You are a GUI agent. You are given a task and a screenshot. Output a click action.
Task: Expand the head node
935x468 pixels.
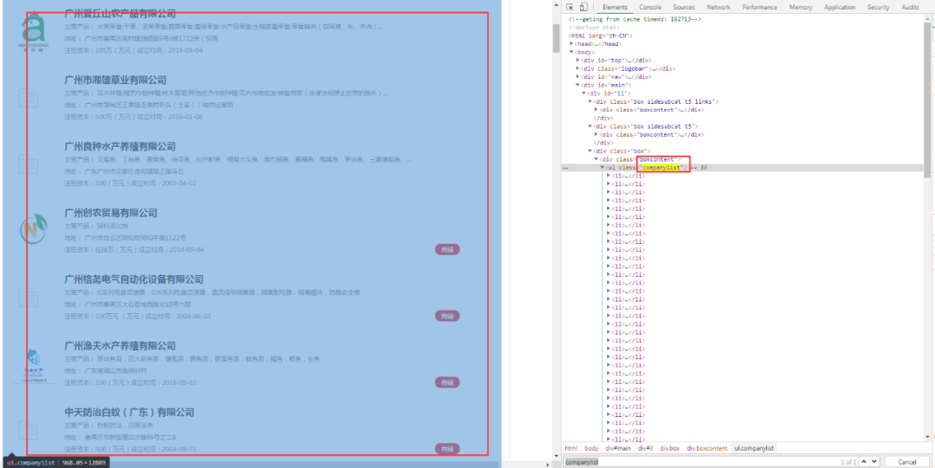click(x=572, y=44)
